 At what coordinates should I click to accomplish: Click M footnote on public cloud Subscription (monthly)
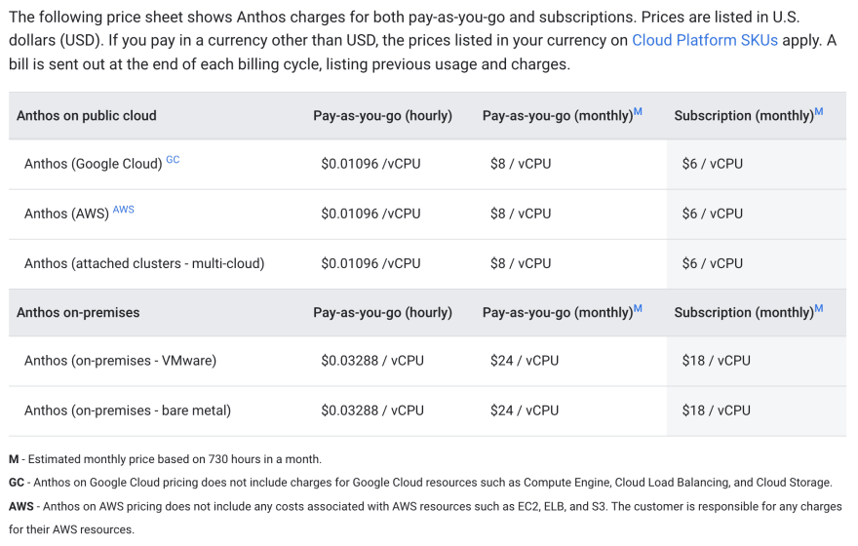(819, 111)
